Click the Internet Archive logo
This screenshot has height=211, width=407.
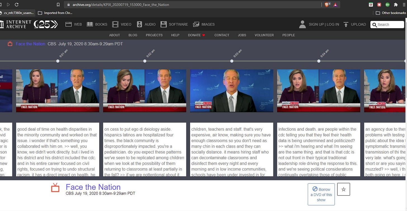(16, 24)
